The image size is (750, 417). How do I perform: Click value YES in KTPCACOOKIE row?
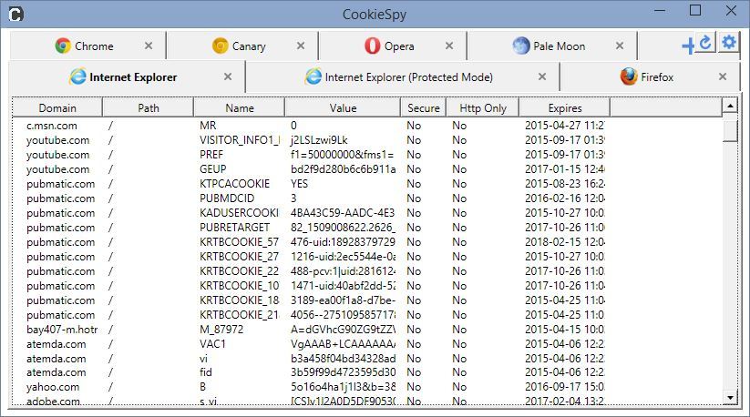tap(299, 183)
